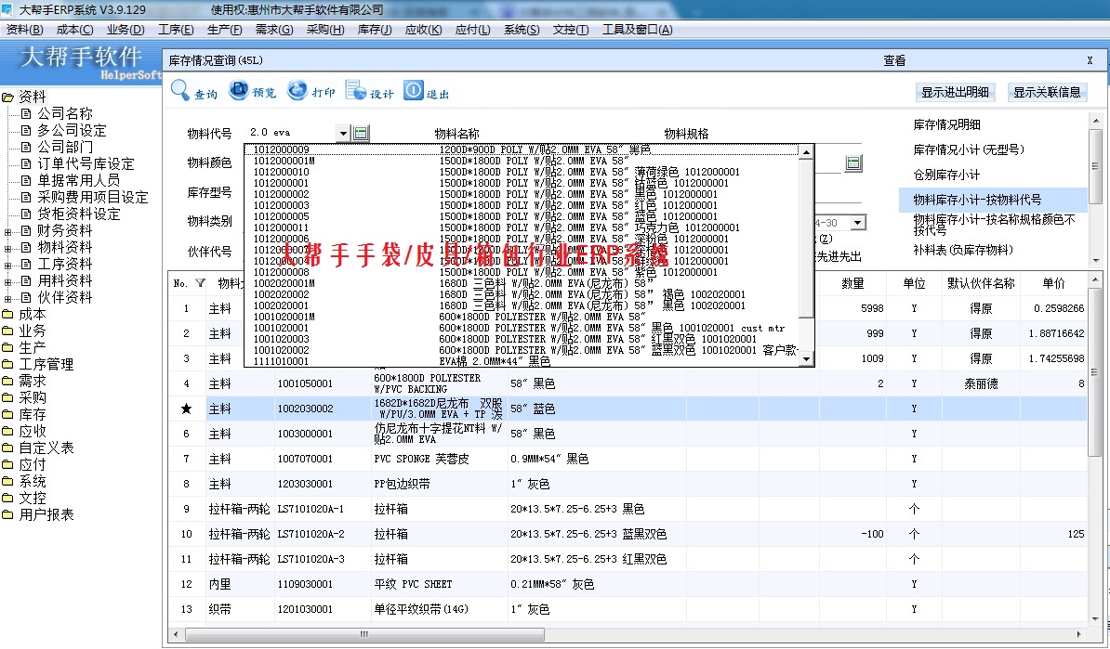The image size is (1110, 649).
Task: Select row 13 织带 1201030001
Action: (x=628, y=609)
